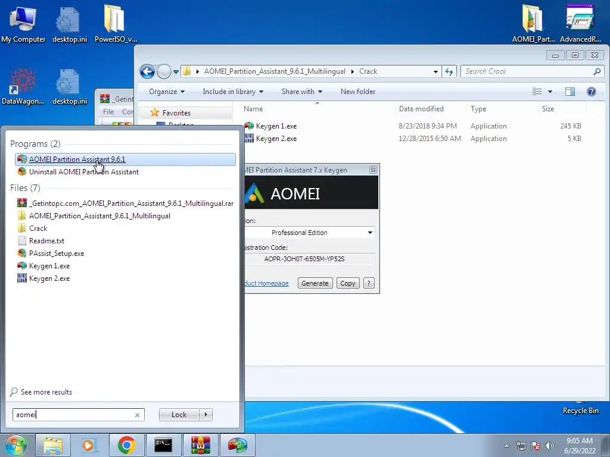Click New folder in Explorer toolbar
Viewport: 610px width, 457px height.
358,92
